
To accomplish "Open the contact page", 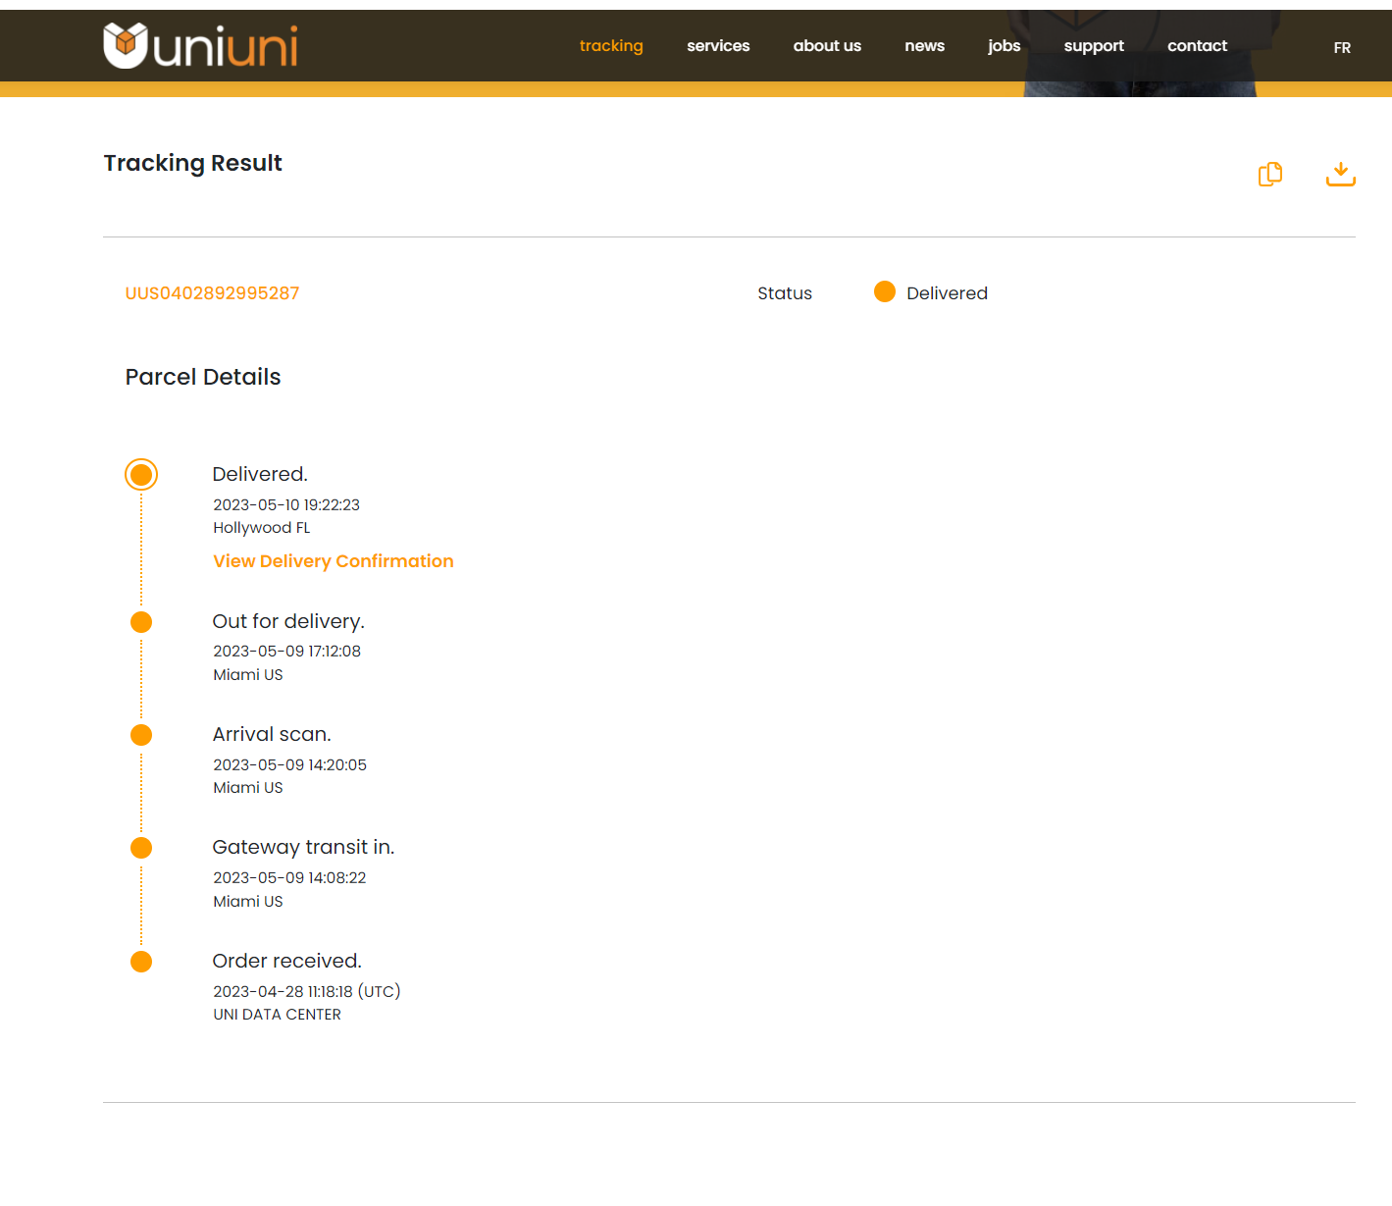I will 1196,46.
